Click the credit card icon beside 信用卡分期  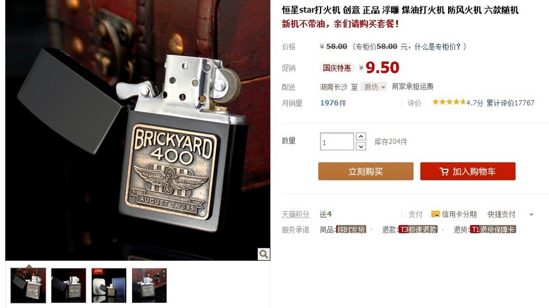(435, 214)
